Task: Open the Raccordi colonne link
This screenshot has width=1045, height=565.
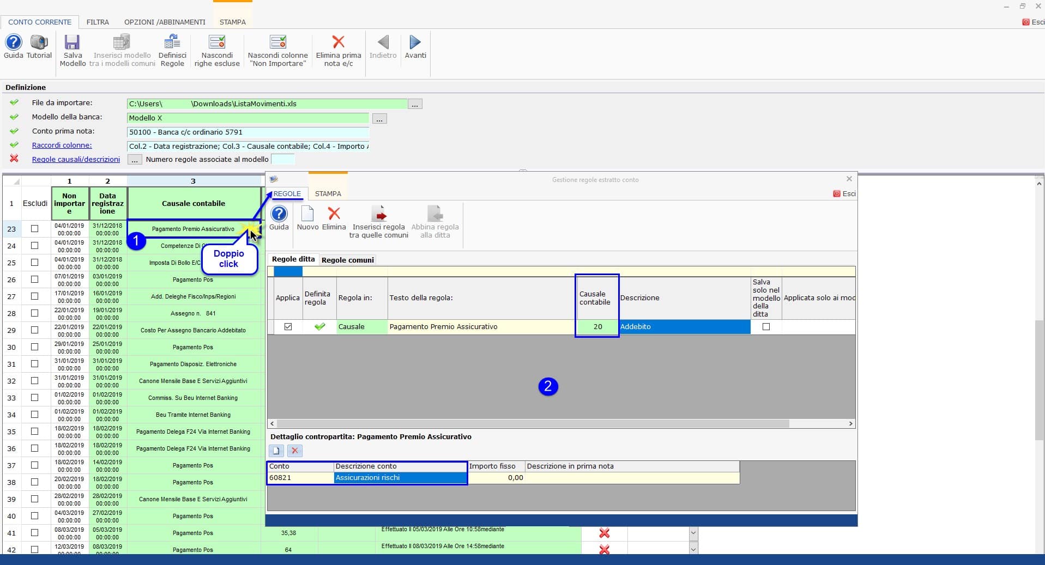Action: pos(62,145)
